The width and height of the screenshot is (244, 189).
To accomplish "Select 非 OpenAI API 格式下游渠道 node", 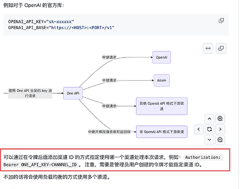I will (x=162, y=132).
